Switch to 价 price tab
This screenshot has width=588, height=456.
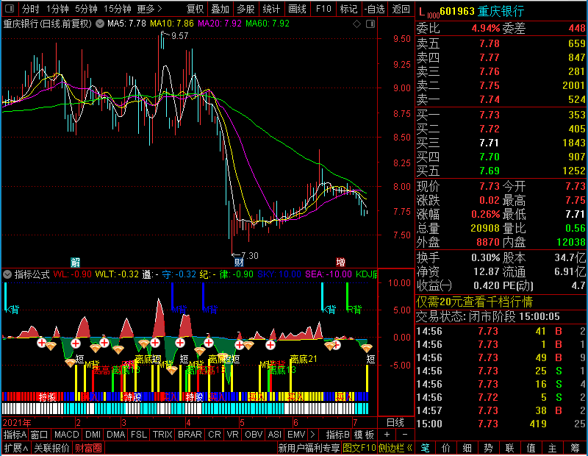click(x=446, y=448)
